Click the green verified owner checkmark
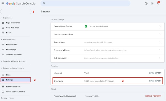Screen dimensions: 166x101 click(x=86, y=26)
